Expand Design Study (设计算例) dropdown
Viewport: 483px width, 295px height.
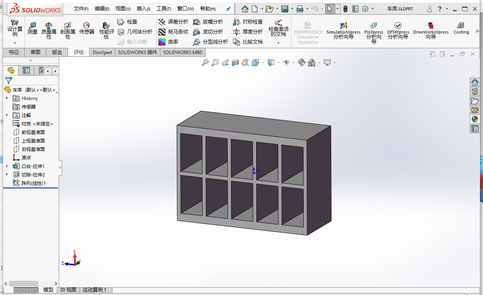tap(15, 43)
